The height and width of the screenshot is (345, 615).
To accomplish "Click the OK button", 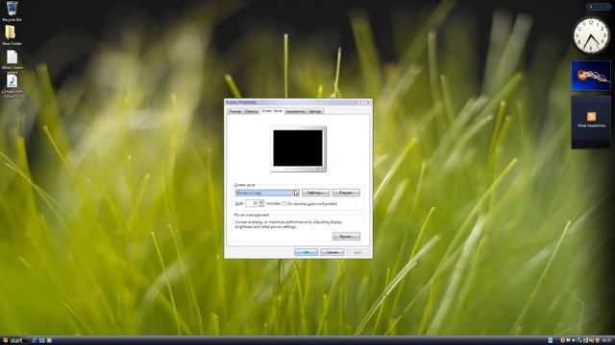I will click(306, 252).
